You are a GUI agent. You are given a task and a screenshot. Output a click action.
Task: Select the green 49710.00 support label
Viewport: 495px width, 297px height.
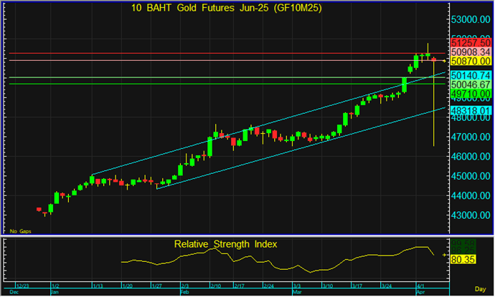pyautogui.click(x=470, y=94)
